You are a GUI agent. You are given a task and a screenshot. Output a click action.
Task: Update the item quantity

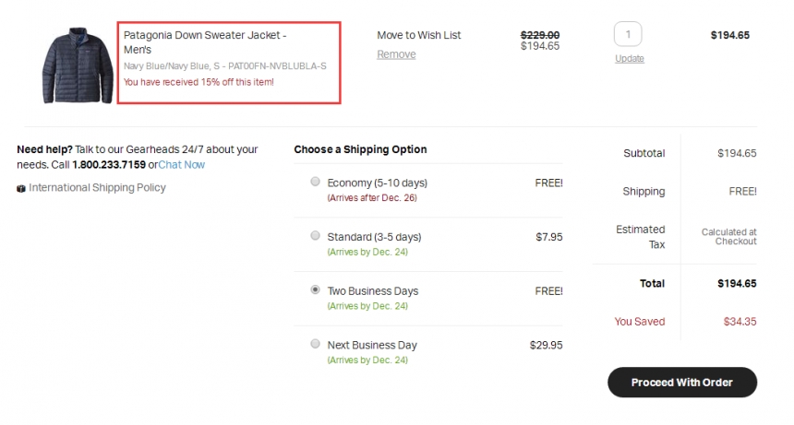[630, 59]
